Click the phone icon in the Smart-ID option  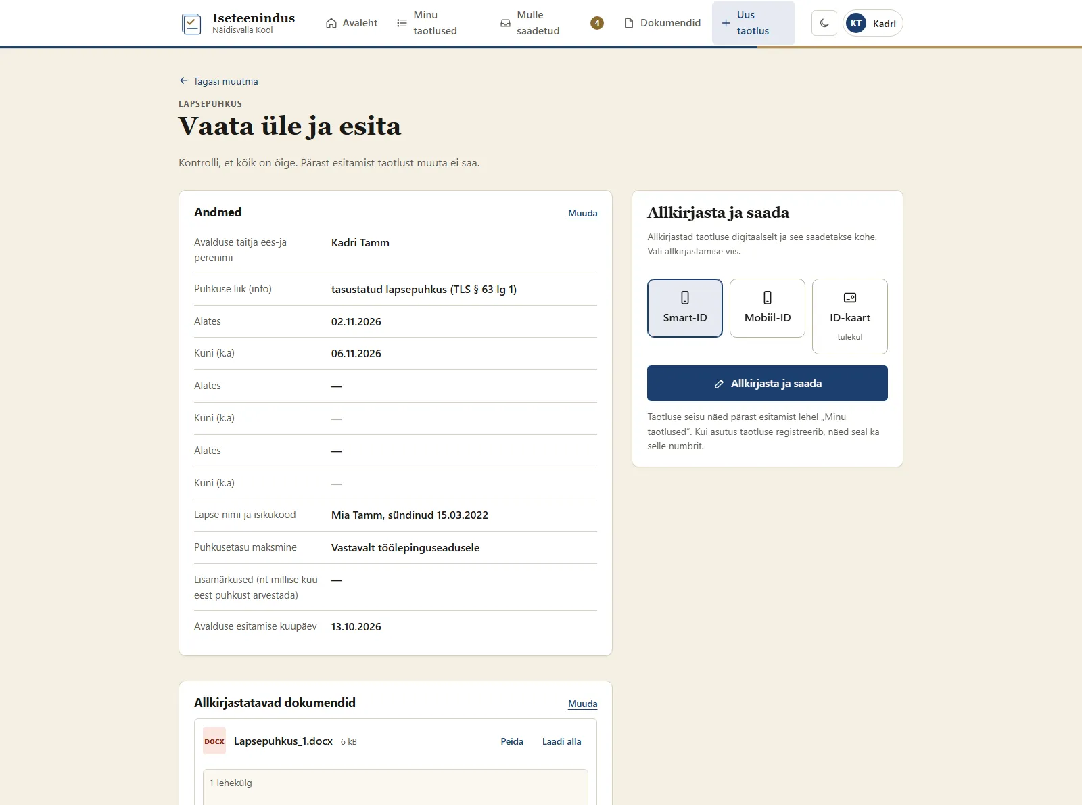pos(685,298)
